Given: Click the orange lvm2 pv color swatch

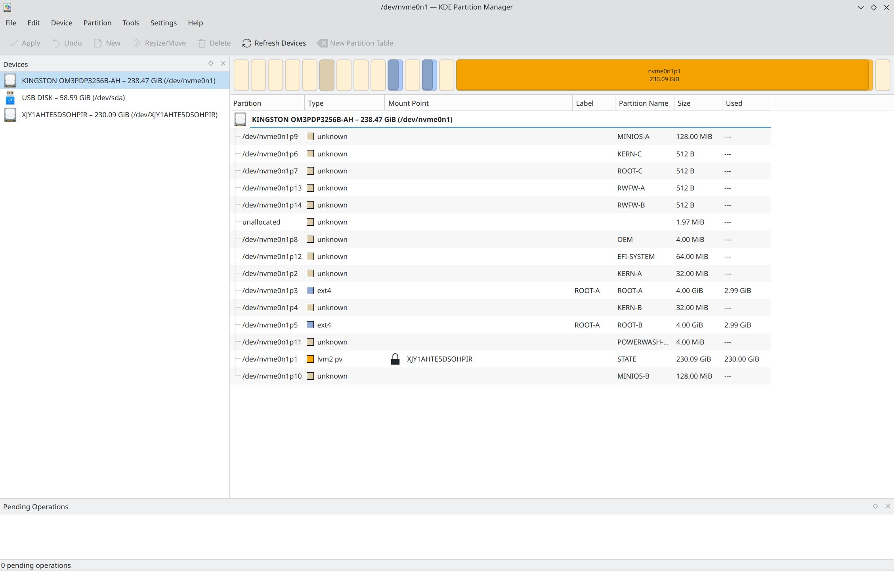Looking at the screenshot, I should (x=310, y=359).
